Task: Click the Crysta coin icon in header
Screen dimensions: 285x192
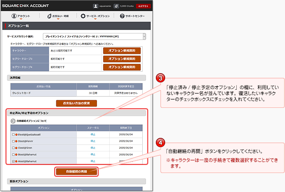Action: click(116, 6)
